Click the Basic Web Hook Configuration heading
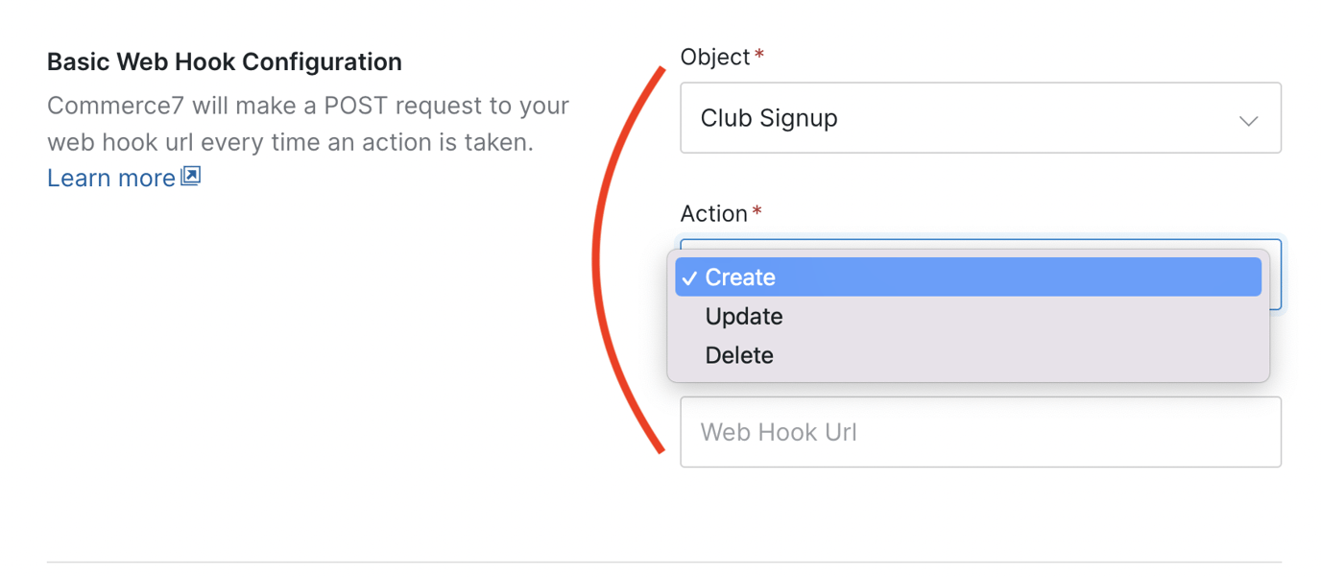The width and height of the screenshot is (1321, 577). tap(224, 60)
